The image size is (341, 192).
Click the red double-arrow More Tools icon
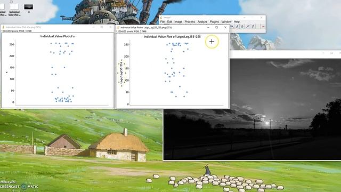263,27
